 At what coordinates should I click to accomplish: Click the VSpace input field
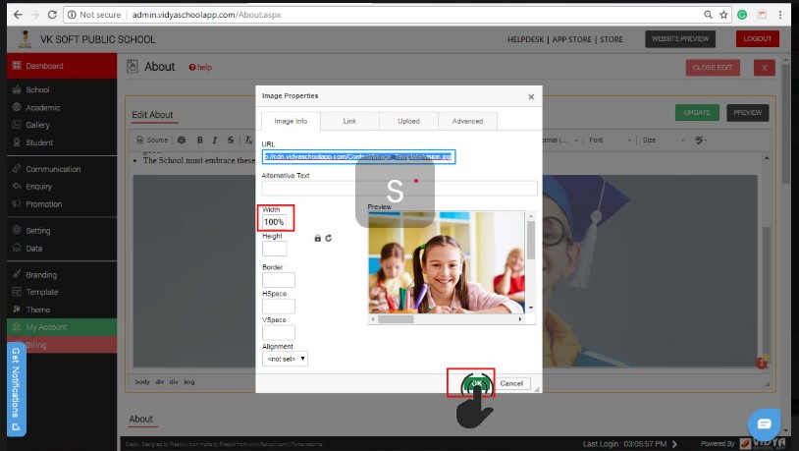(x=279, y=333)
